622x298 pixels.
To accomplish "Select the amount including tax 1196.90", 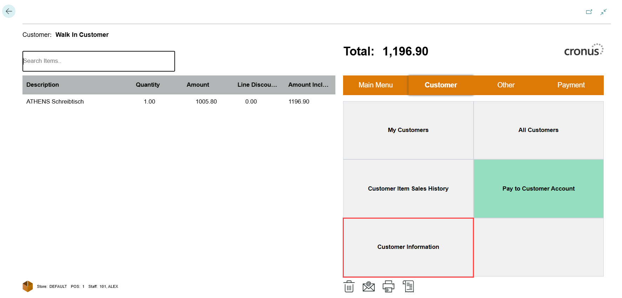I will pos(299,101).
